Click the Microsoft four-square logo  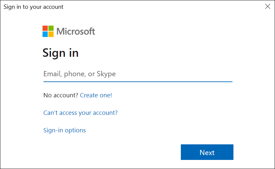coord(48,31)
